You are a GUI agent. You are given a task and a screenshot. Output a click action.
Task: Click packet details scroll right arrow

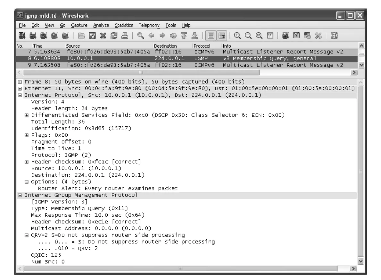tap(353, 268)
